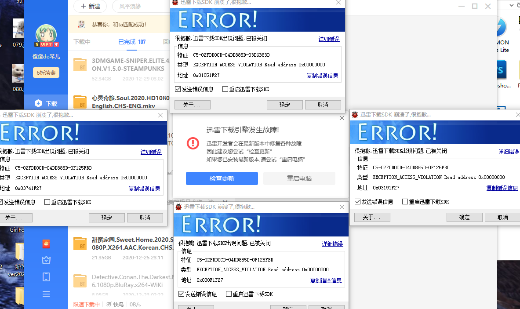Select the BT icon next to Sniper Elite download
The image size is (520, 309).
pyautogui.click(x=80, y=65)
